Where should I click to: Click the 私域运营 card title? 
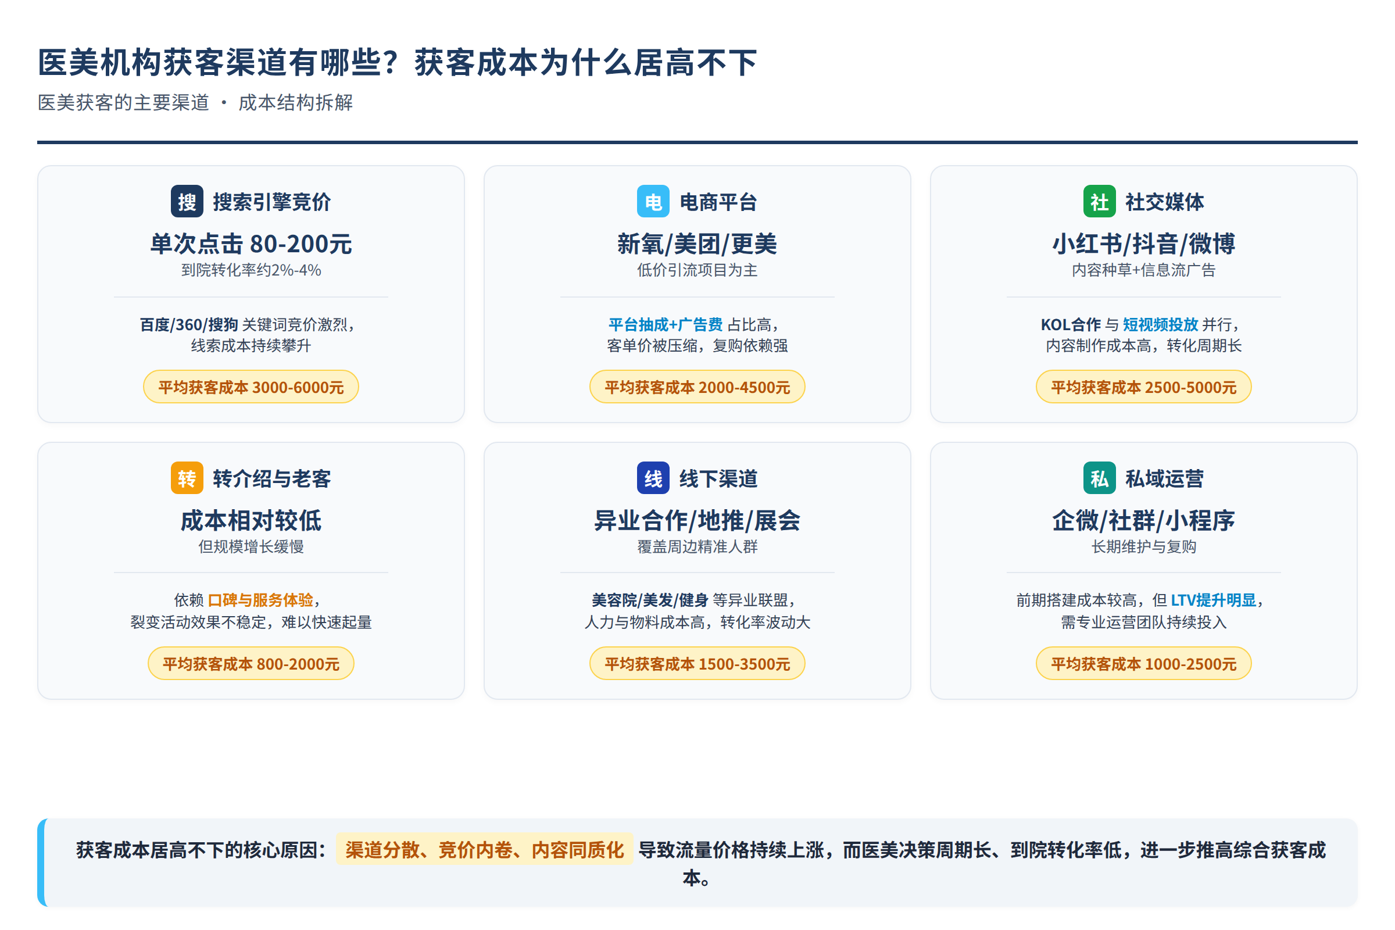point(1165,478)
